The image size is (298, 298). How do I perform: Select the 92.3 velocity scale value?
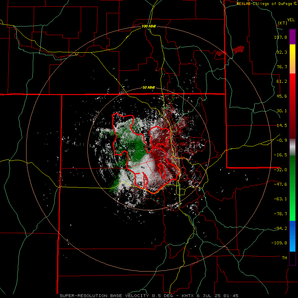click(282, 52)
